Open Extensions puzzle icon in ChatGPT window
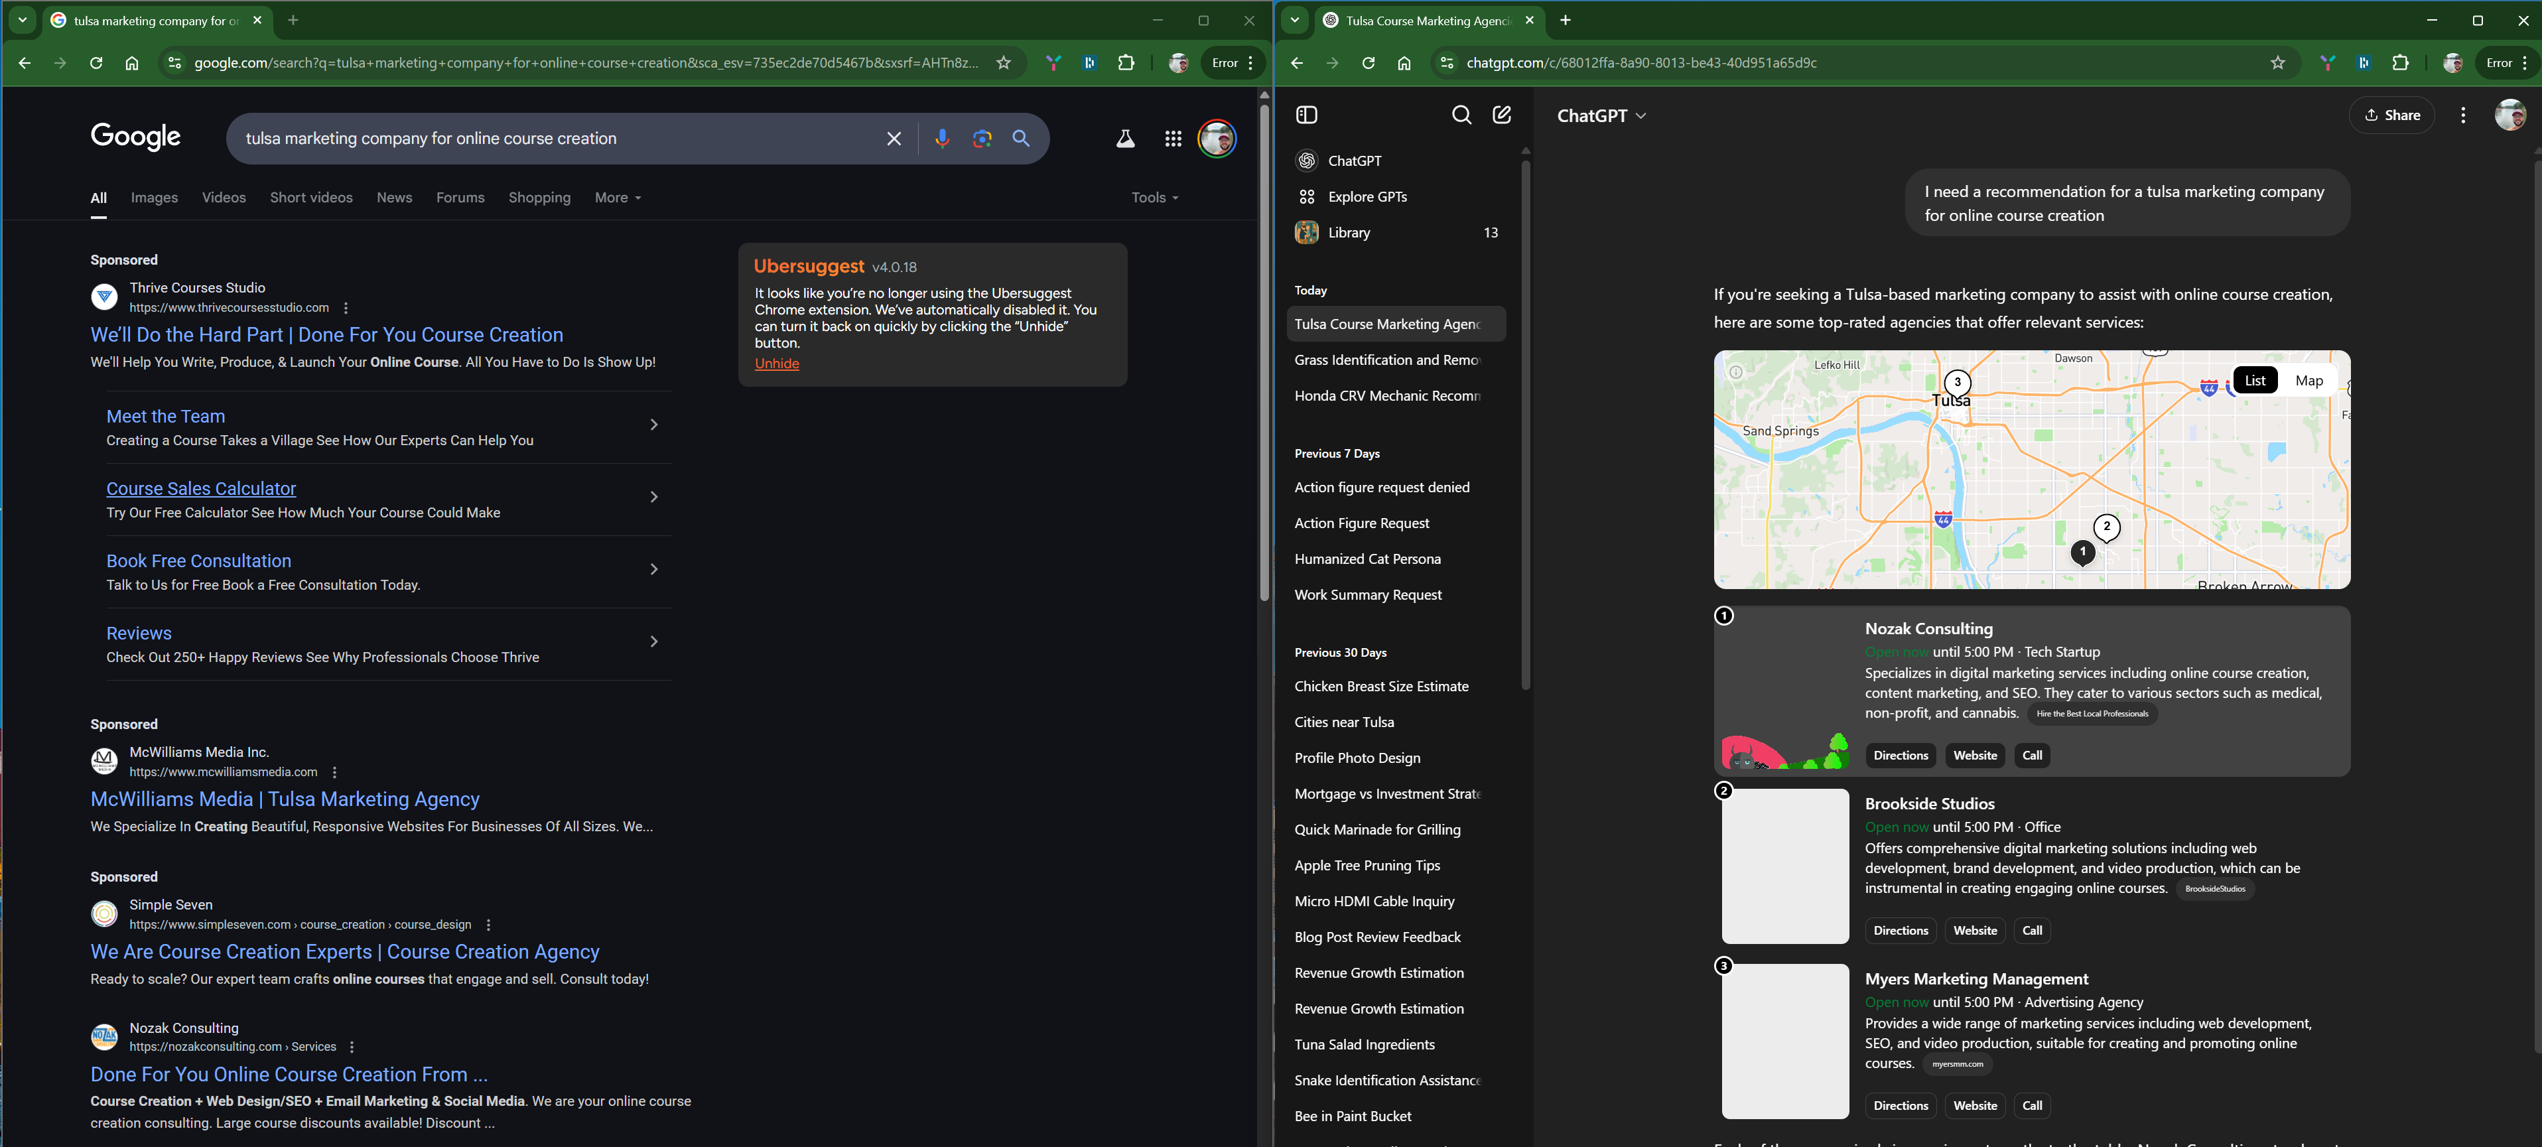 [2400, 63]
